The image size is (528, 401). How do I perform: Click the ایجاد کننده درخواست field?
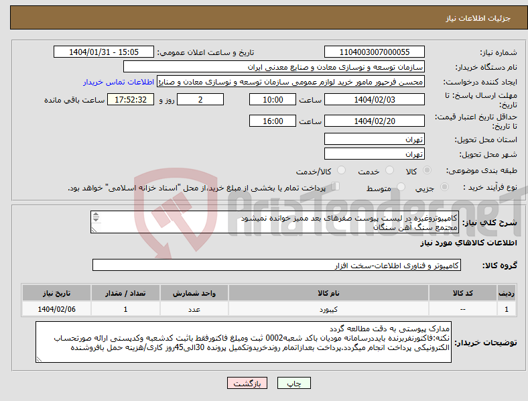(291, 82)
